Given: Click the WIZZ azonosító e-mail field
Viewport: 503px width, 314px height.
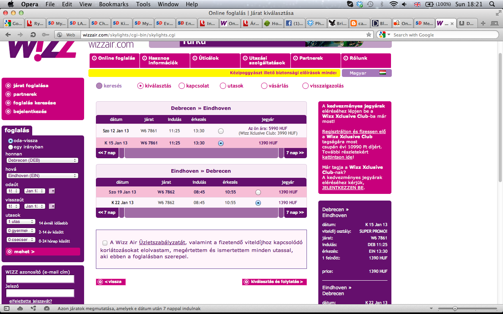Looking at the screenshot, I should pos(40,279).
